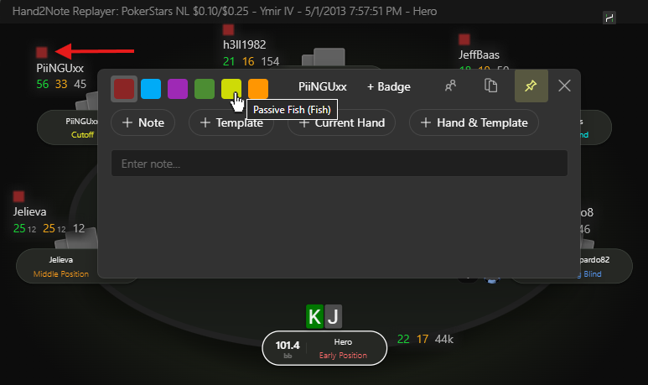Focus the Enter note text field
The height and width of the screenshot is (385, 648).
tap(340, 164)
